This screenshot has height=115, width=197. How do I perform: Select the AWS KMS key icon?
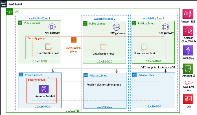(189, 83)
